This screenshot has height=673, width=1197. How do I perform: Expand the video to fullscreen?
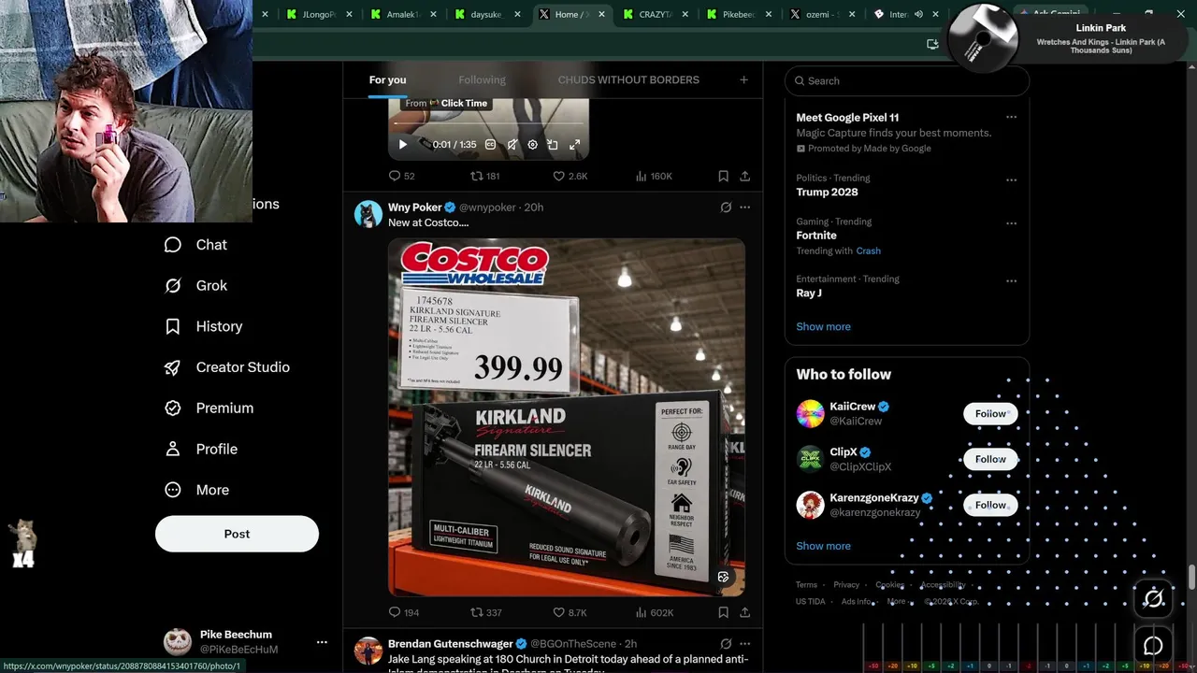point(574,145)
